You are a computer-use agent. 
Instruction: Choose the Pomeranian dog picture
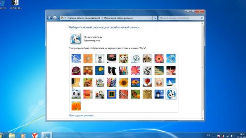click(88, 82)
